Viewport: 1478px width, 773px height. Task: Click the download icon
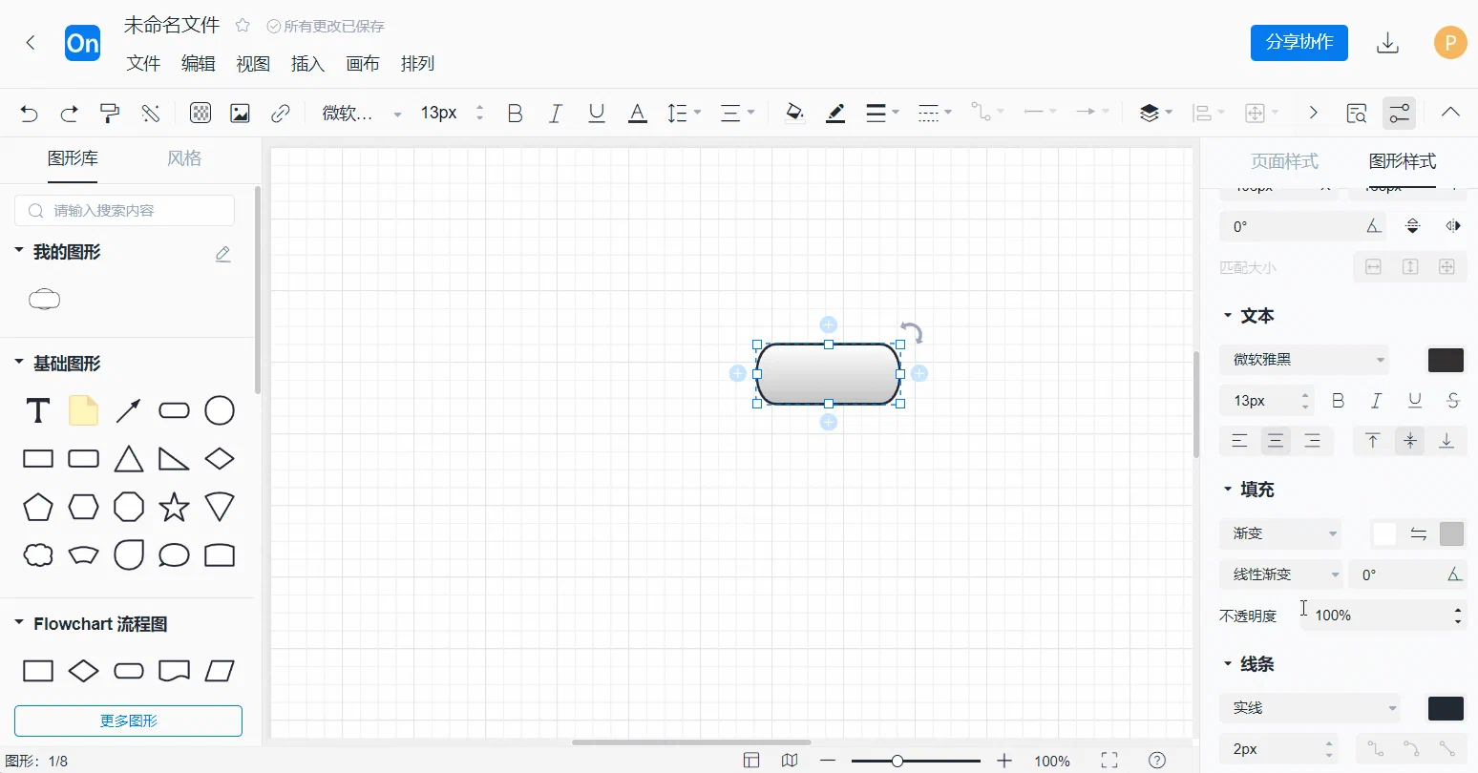coord(1387,43)
